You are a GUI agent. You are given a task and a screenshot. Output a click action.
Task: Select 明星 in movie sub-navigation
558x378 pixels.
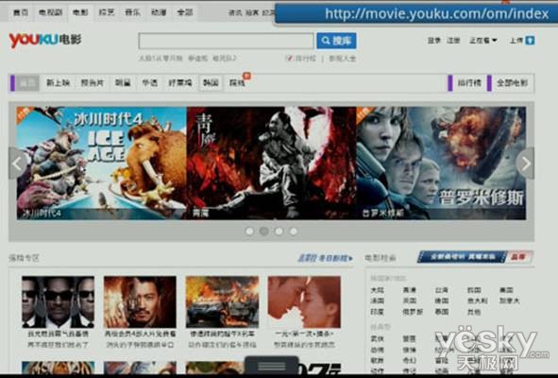pos(123,83)
